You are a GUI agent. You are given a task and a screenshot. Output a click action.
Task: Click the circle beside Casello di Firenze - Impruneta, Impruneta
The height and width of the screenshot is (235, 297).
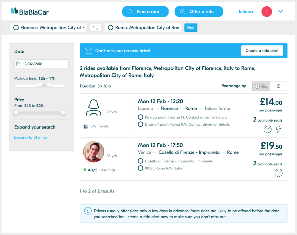click(x=140, y=161)
